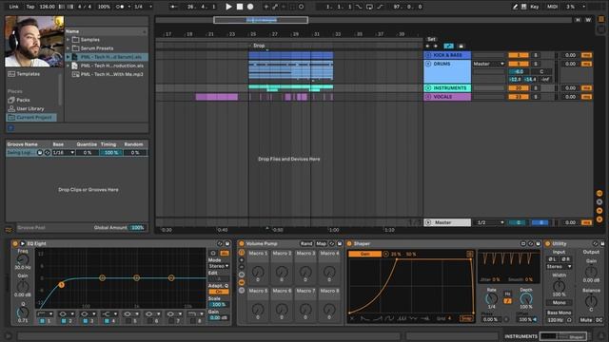The width and height of the screenshot is (609, 342).
Task: Click the Set locator button
Action: point(431,39)
